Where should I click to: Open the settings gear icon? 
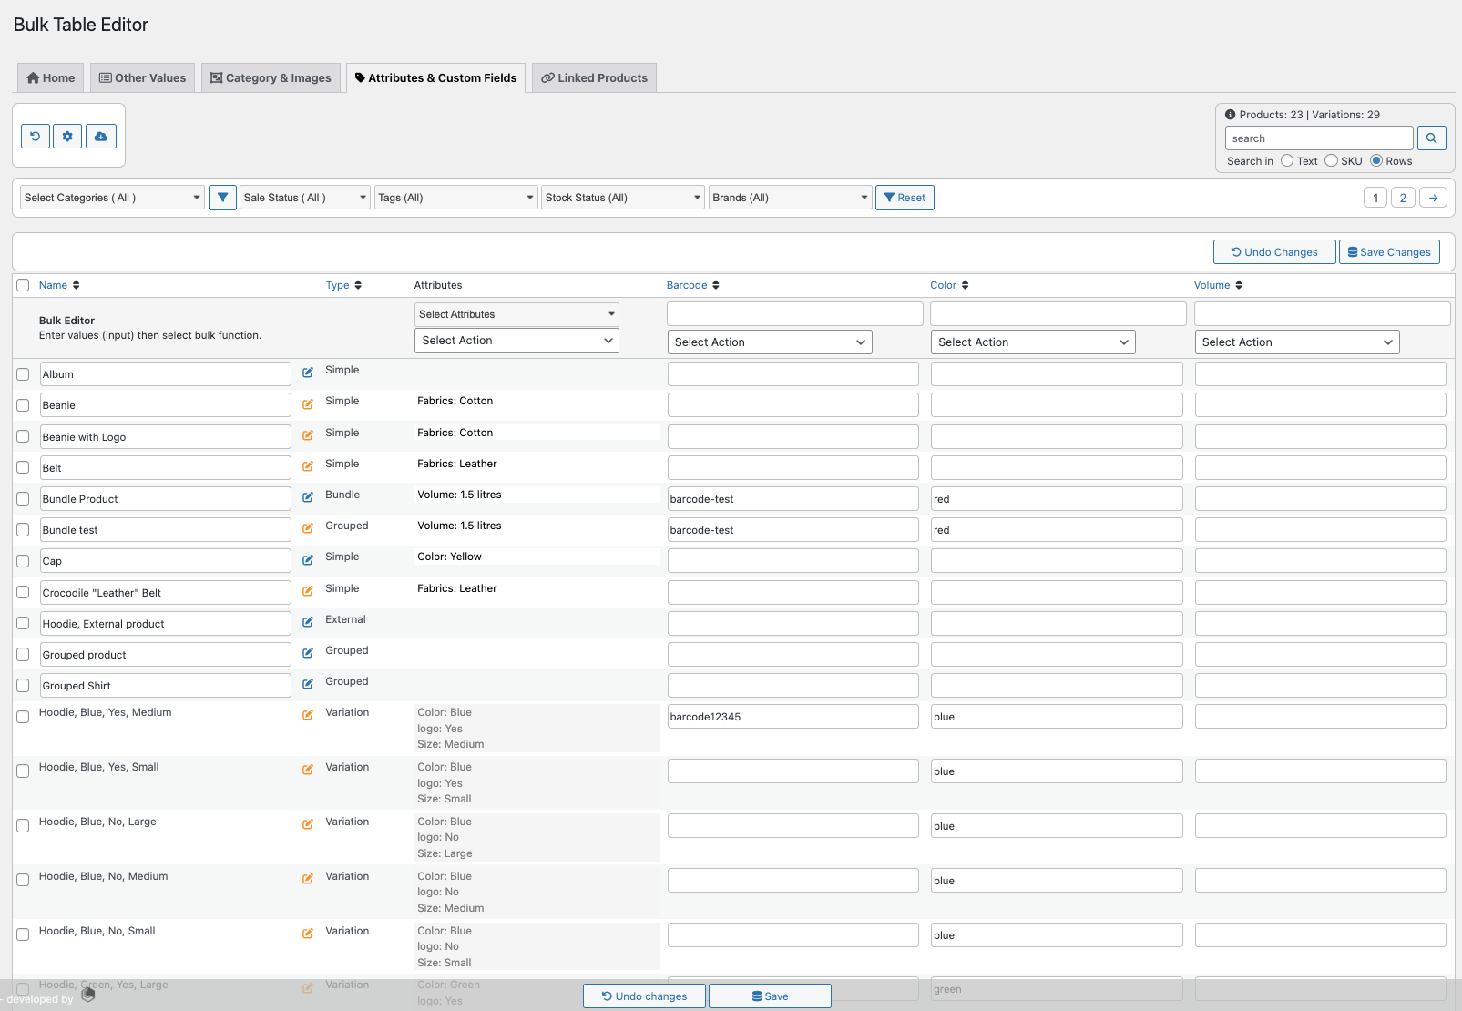point(67,135)
